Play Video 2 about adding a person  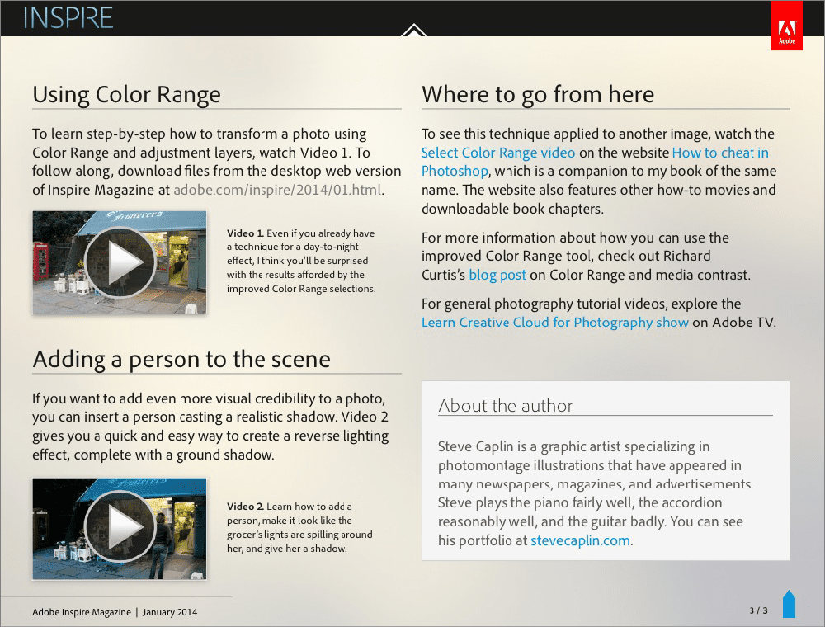point(120,528)
